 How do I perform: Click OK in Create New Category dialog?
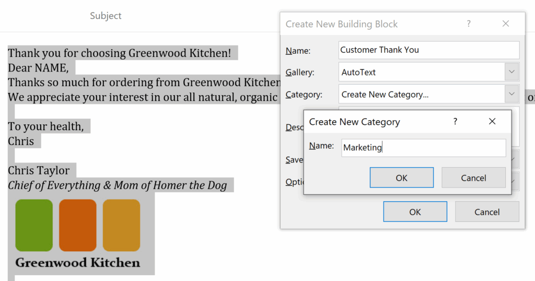[402, 178]
